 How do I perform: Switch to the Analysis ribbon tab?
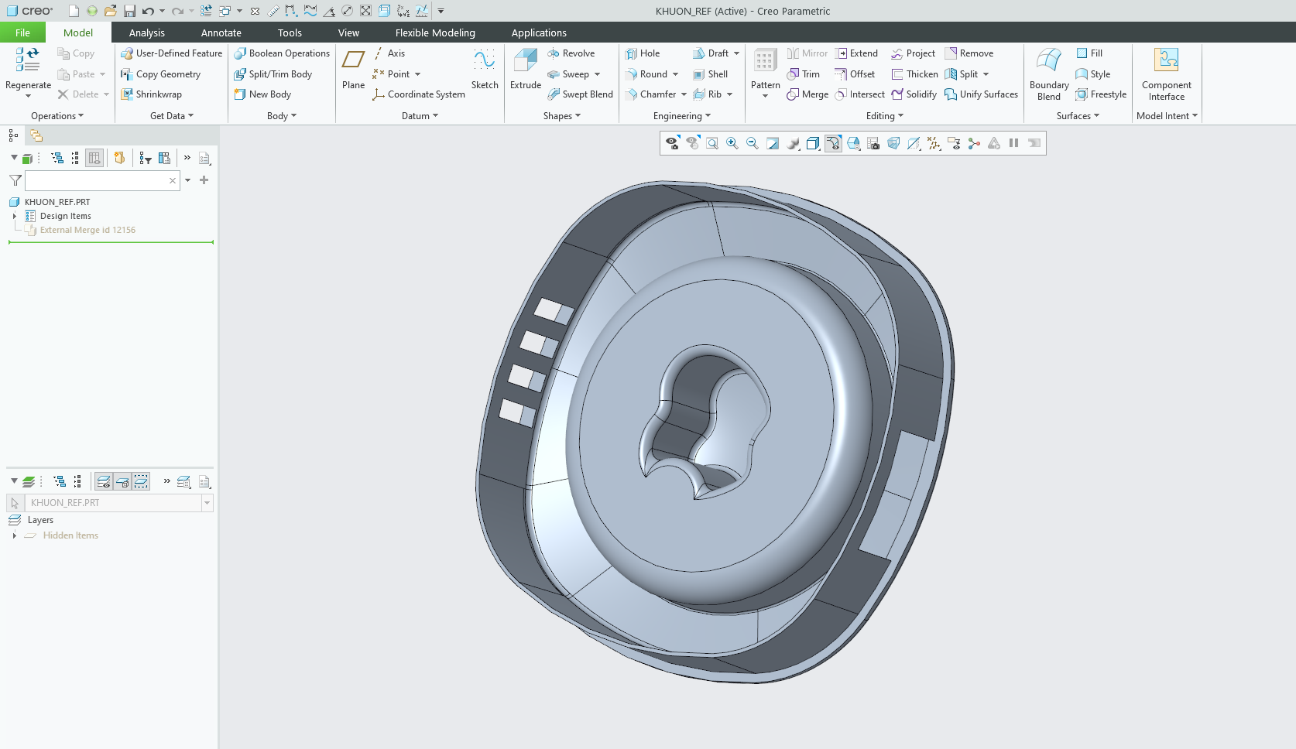(146, 32)
